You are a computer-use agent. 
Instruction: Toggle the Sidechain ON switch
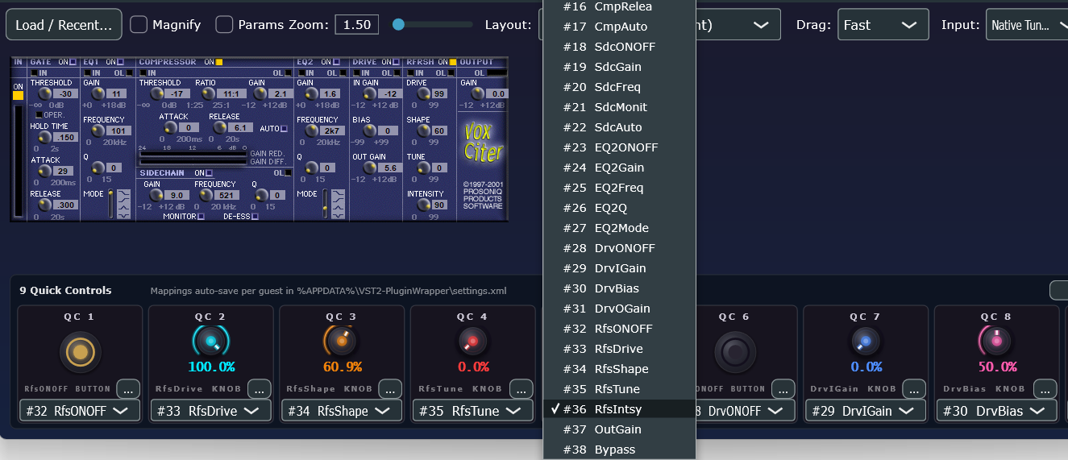[x=209, y=173]
